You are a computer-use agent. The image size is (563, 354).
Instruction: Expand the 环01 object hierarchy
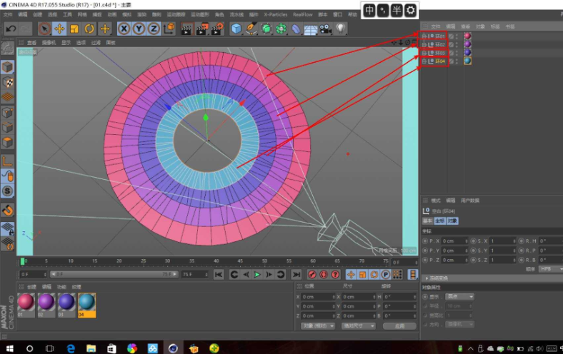[x=424, y=36]
